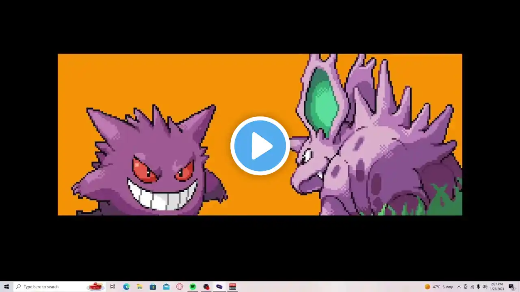
Task: Open the clock showing 2:27 PM
Action: coord(497,287)
